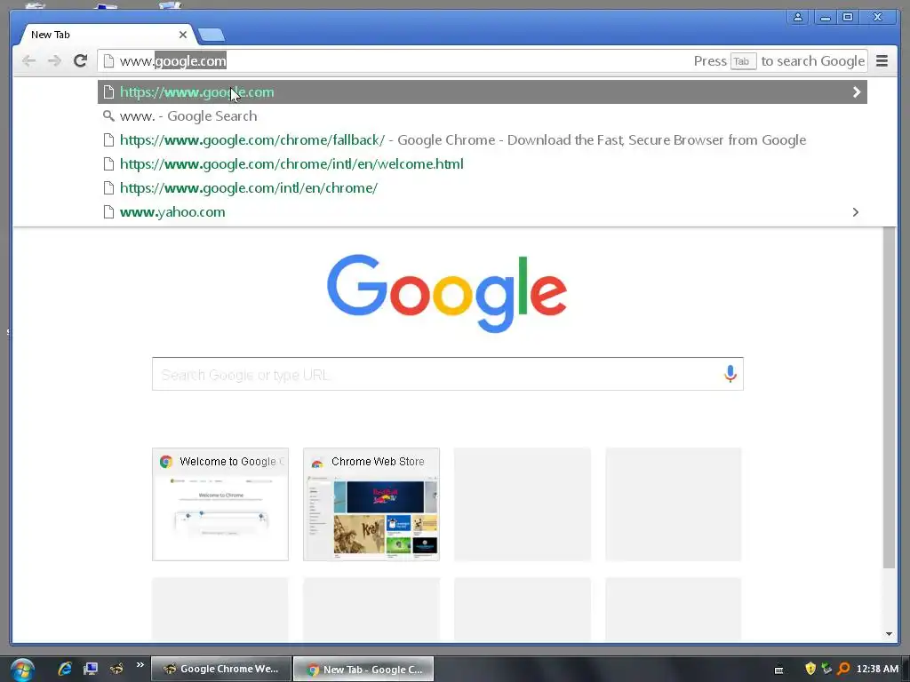Open the Chrome hamburger menu
This screenshot has width=910, height=682.
(882, 61)
